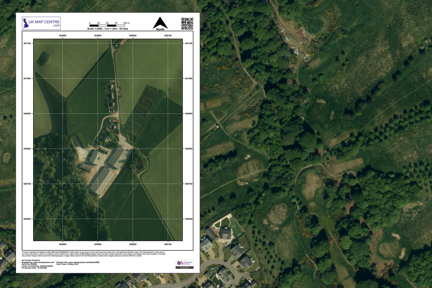Click the OS roundel beside Ordnance Survey text

tap(179, 263)
